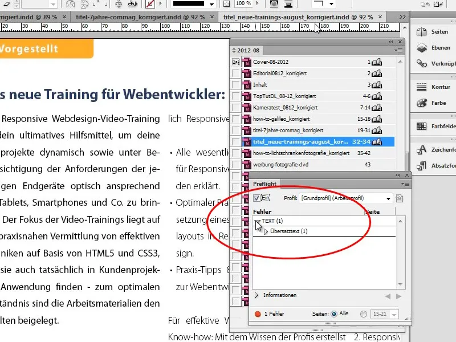The width and height of the screenshot is (456, 342).
Task: Click style source icon beside Cover-08-2012
Action: click(x=235, y=62)
